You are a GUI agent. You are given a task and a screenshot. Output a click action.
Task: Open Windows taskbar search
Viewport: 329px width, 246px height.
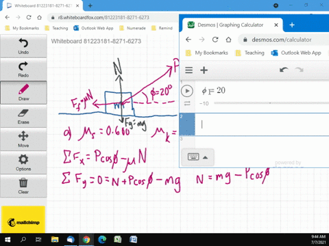(23, 240)
